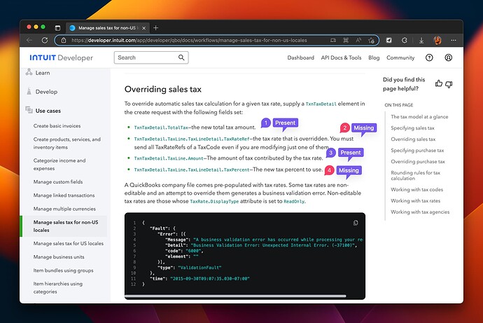Open Create products, services, and inventory items
The height and width of the screenshot is (323, 483).
coord(66,143)
